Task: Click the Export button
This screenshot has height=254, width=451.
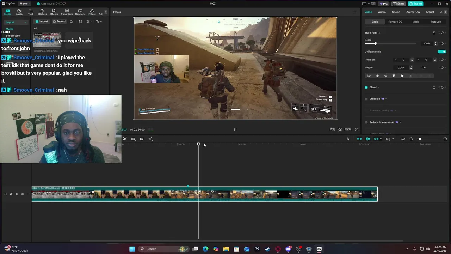Action: [416, 4]
